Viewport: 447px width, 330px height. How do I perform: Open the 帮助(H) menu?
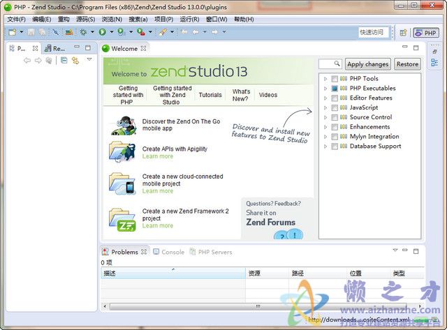[244, 20]
